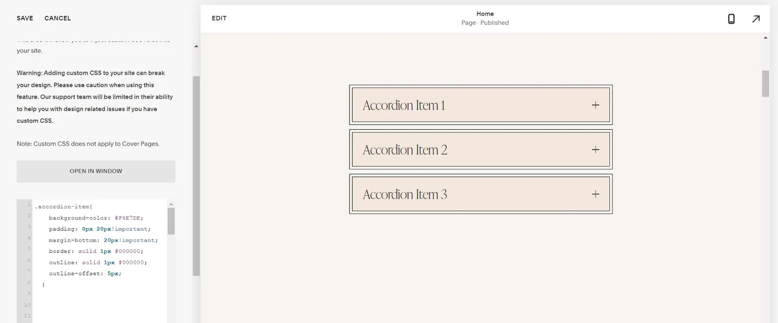Click the up arrow atop the preview scrollbar
Viewport: 778px width, 323px height.
click(766, 37)
